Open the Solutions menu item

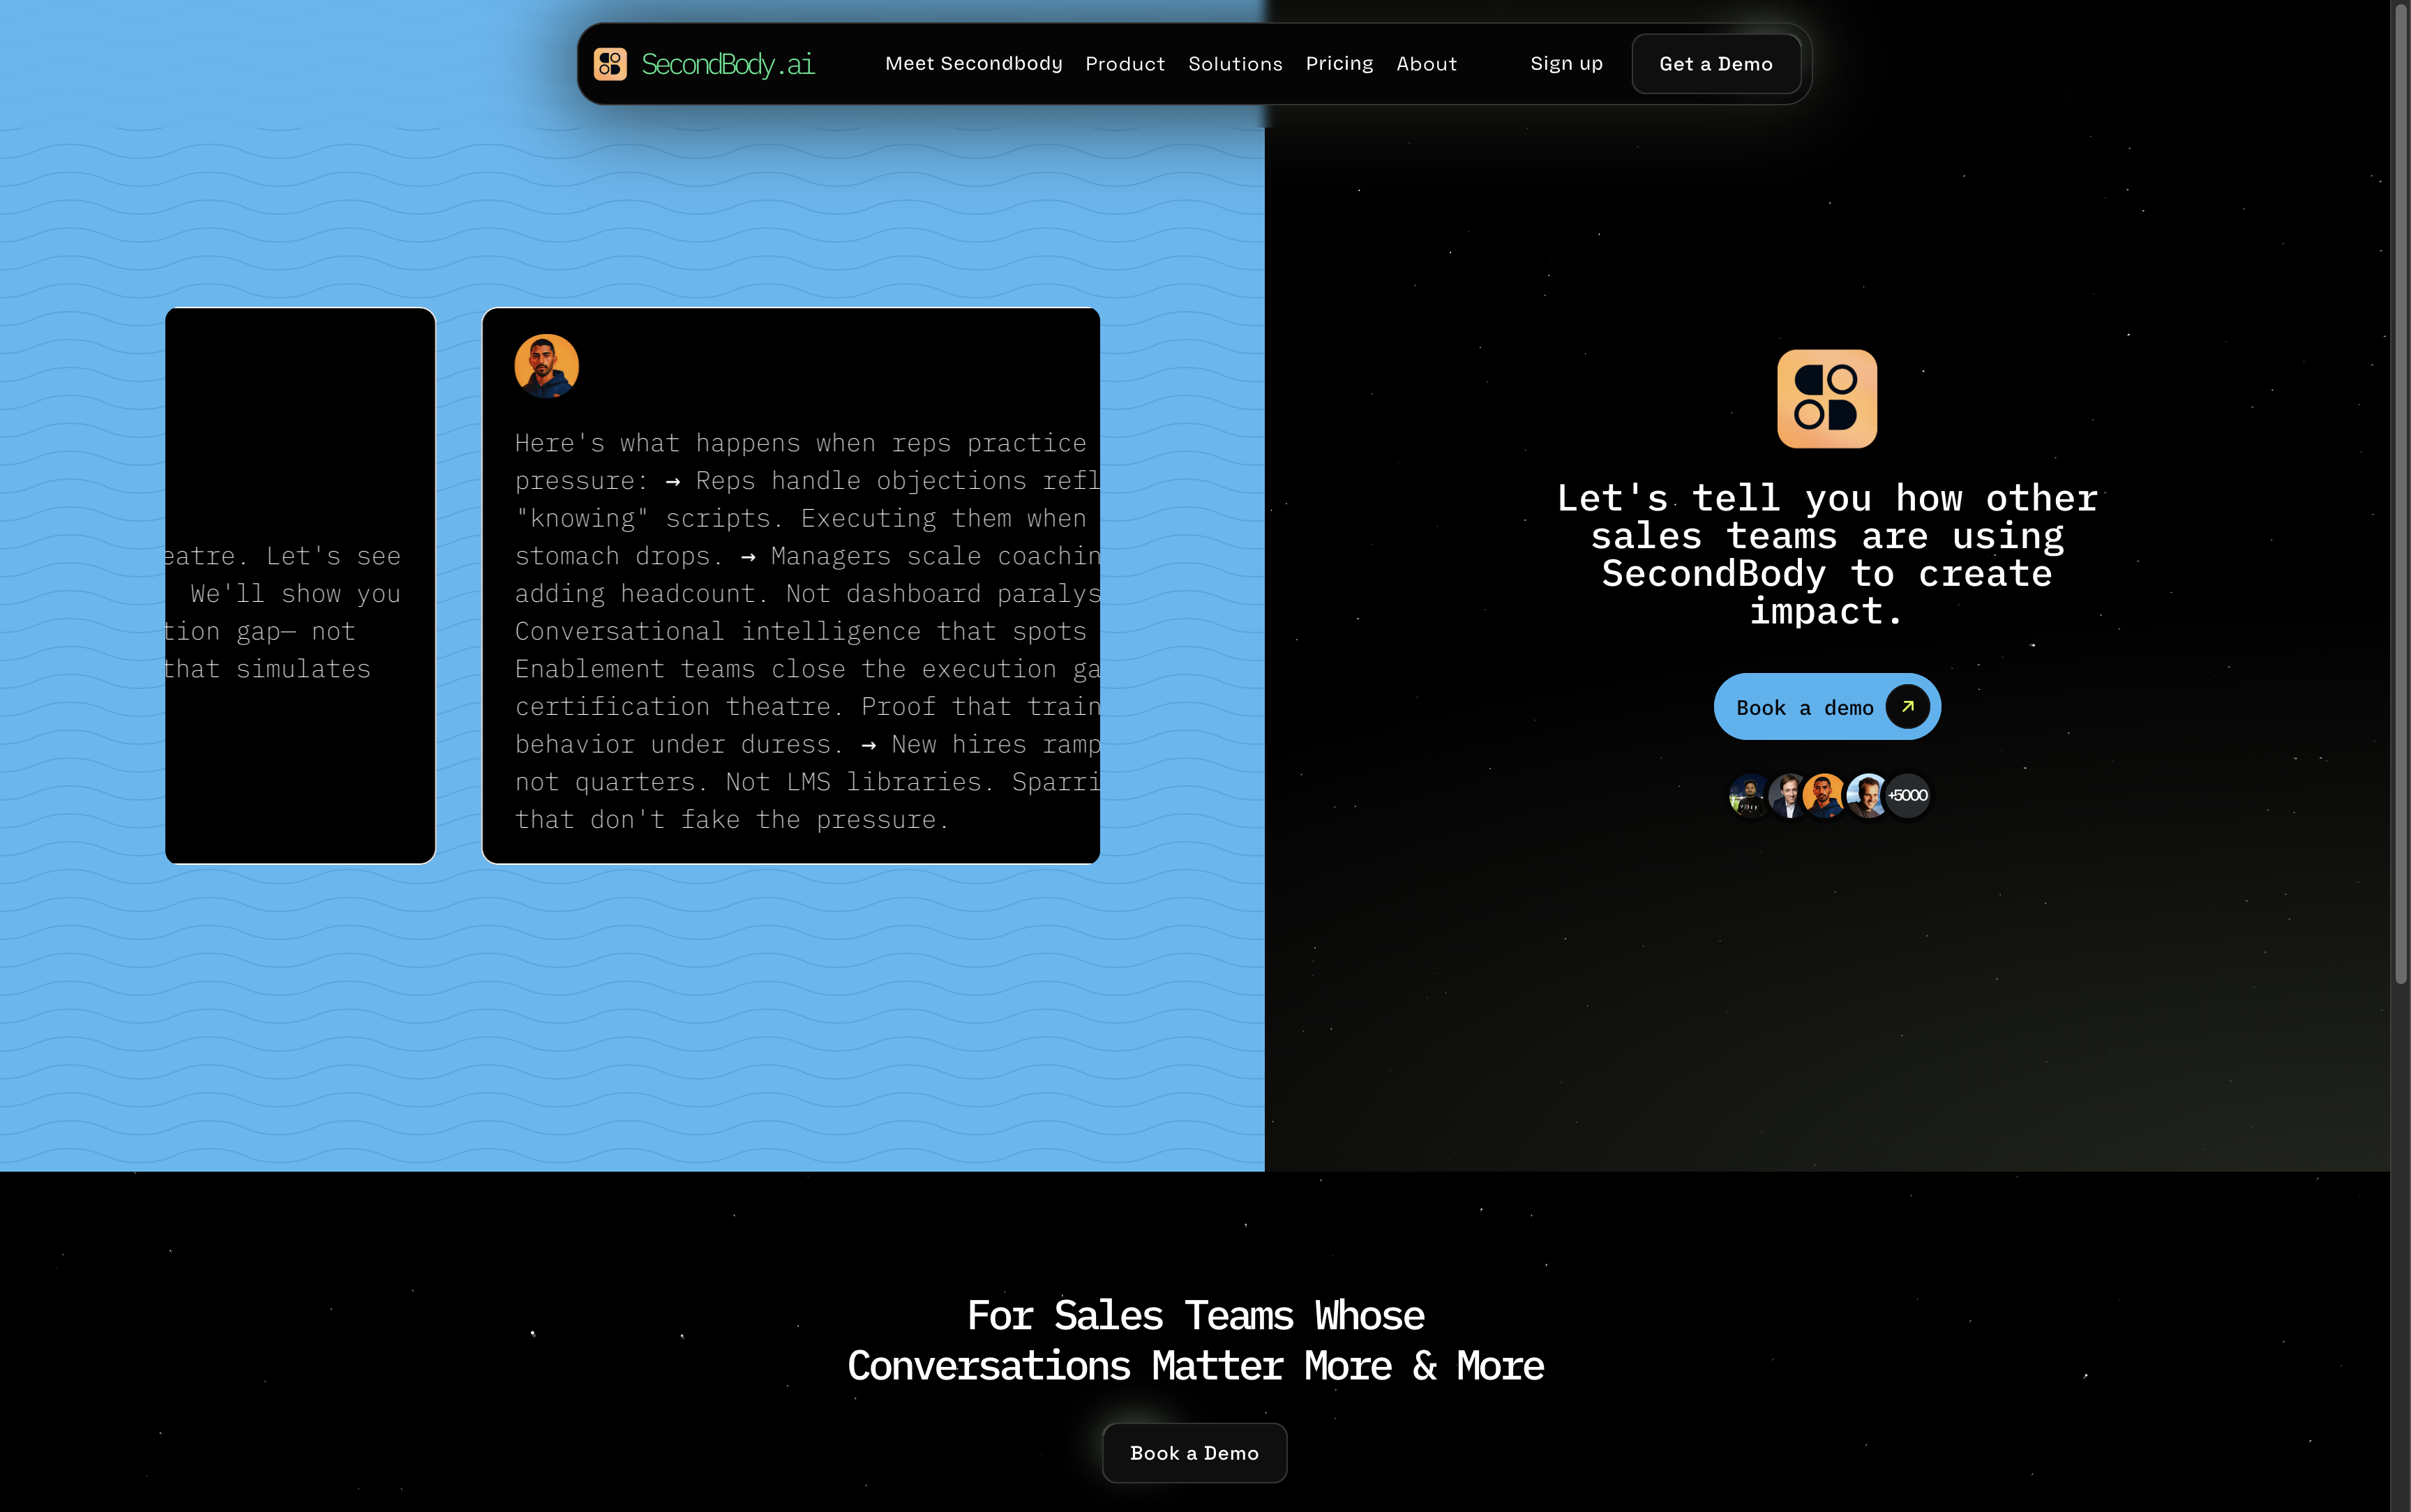pyautogui.click(x=1235, y=64)
